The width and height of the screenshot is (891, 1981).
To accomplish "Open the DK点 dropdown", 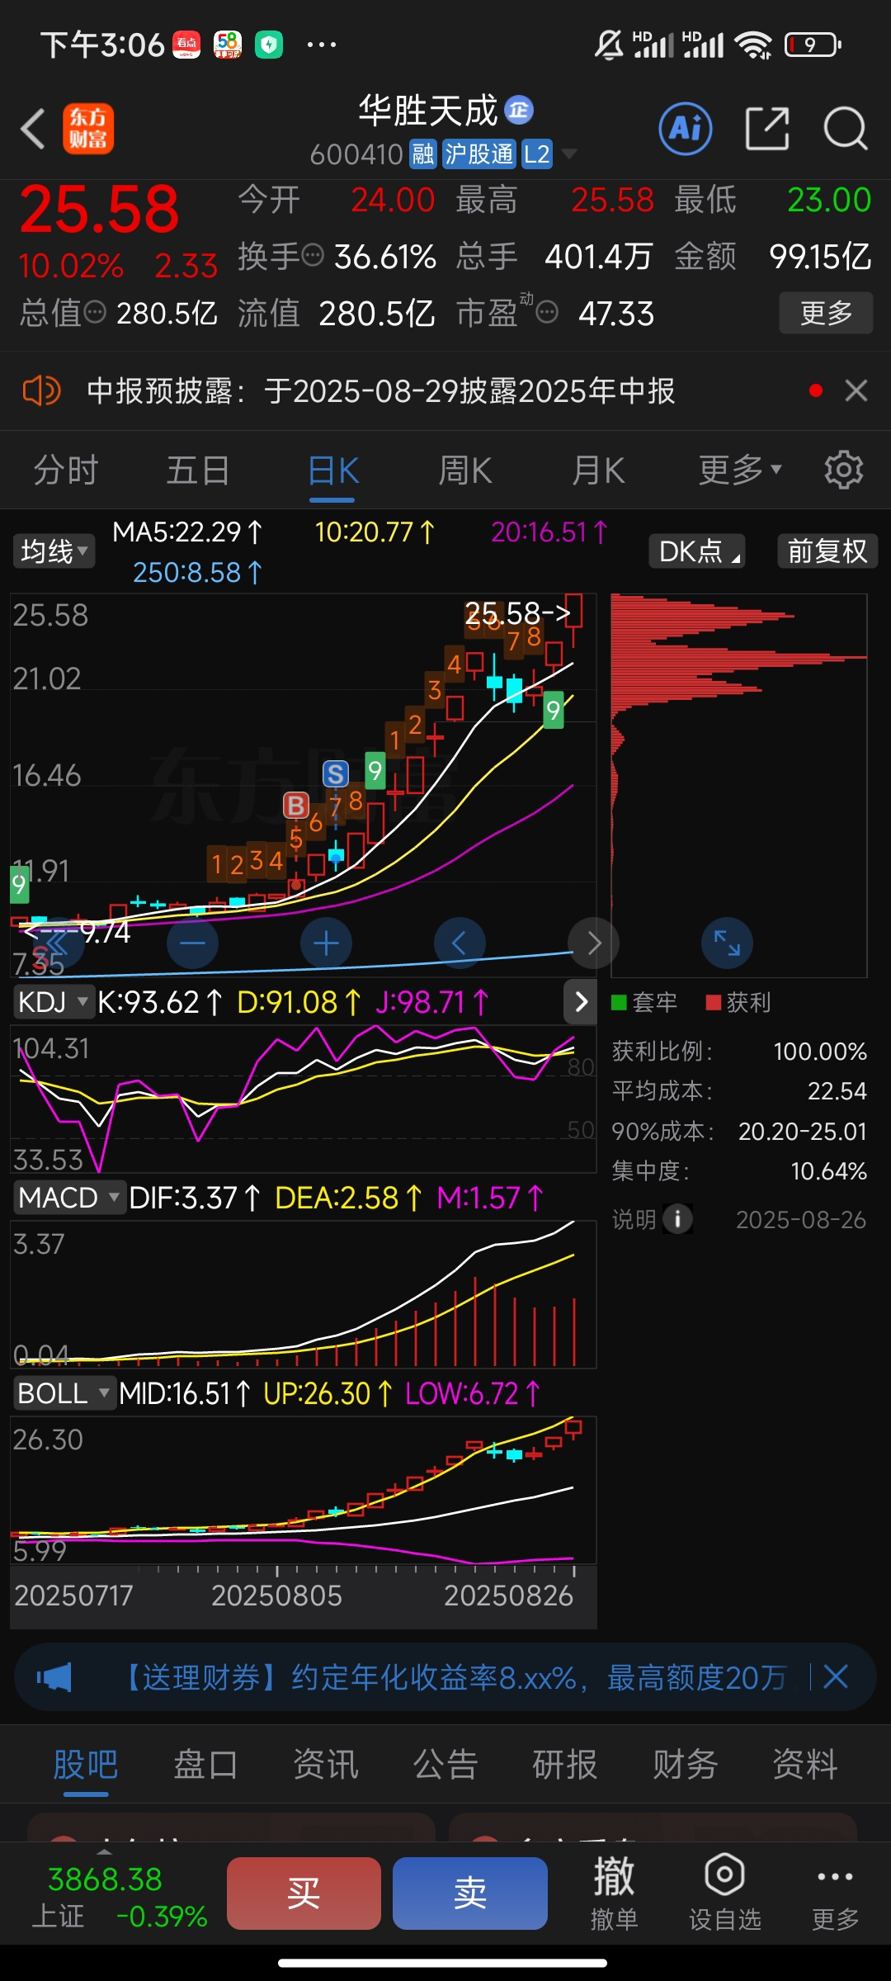I will [x=697, y=551].
